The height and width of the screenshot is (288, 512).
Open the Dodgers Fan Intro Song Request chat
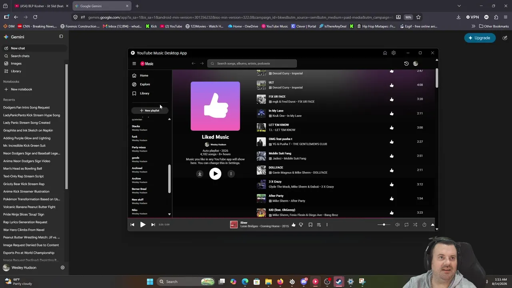point(26,108)
